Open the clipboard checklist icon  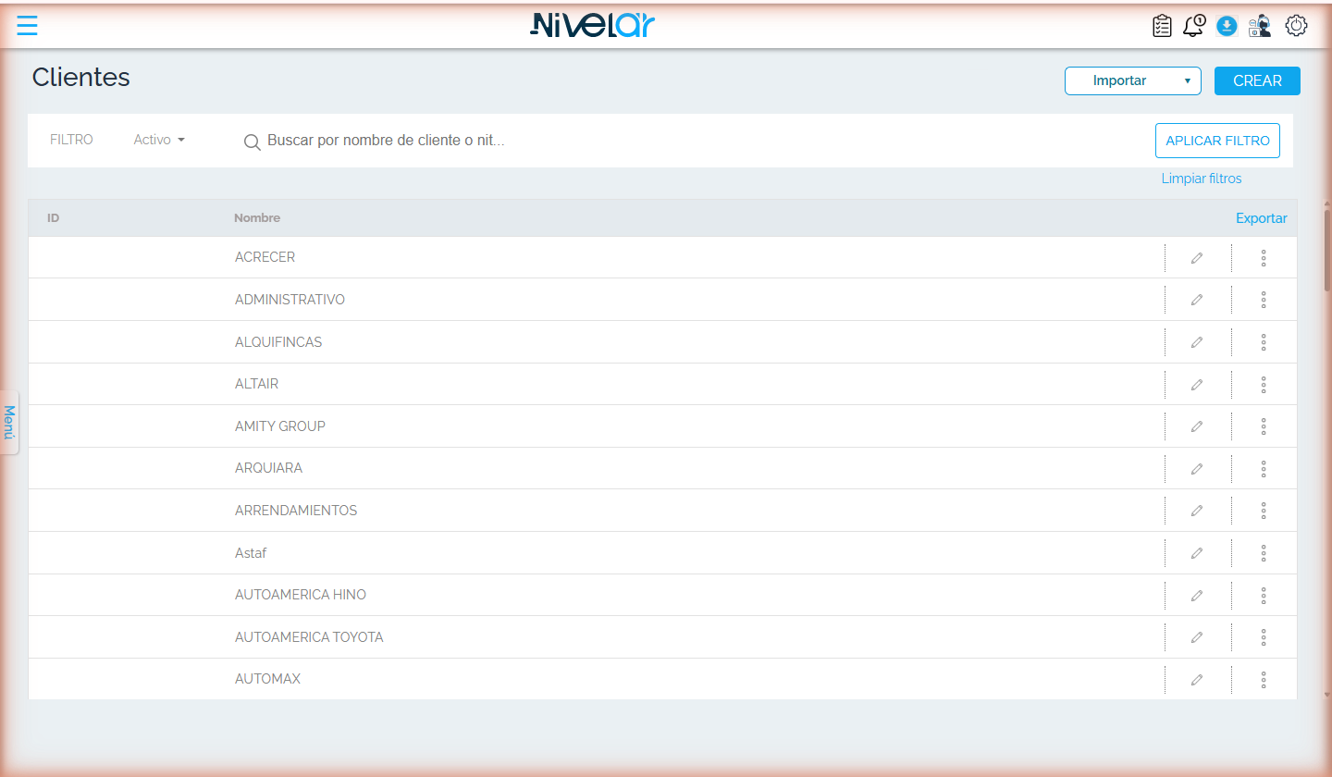(x=1162, y=26)
